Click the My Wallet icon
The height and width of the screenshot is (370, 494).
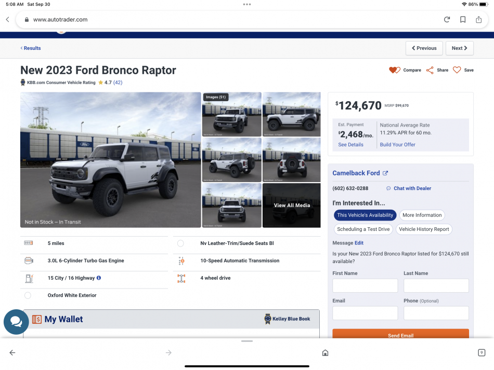click(37, 319)
